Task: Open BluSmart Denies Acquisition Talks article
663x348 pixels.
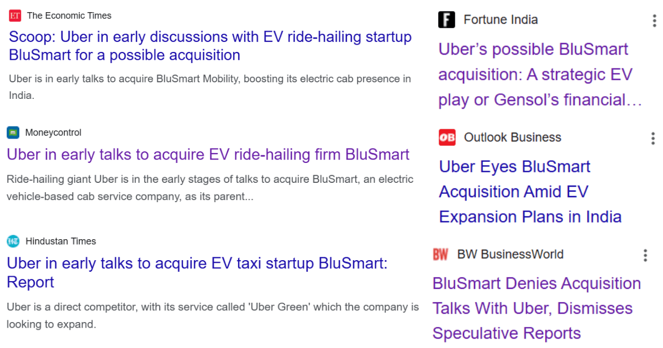Action: [536, 308]
